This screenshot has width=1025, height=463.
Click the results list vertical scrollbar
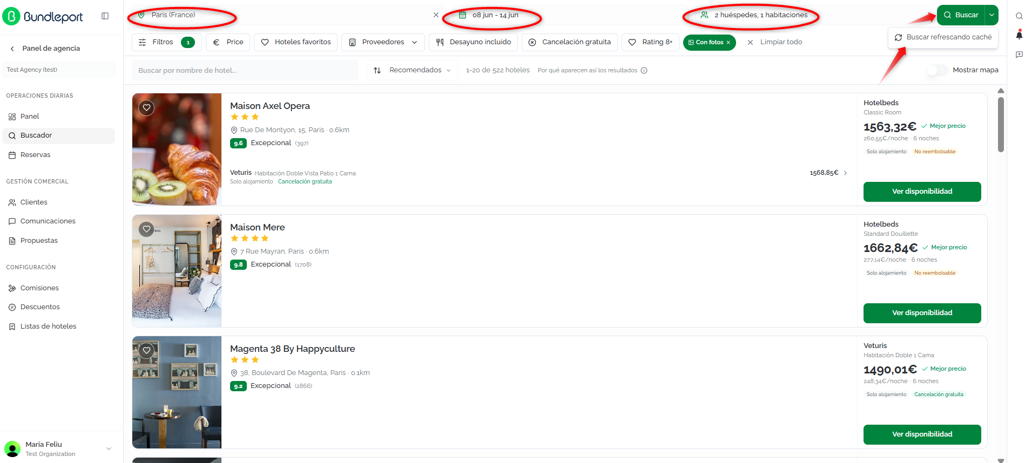(x=1001, y=125)
